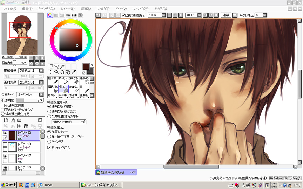The width and height of the screenshot is (303, 189).
Task: Create a new normal layer
Action: (6, 120)
